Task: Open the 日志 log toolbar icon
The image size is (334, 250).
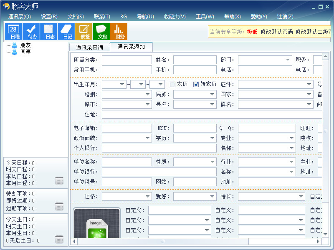Action: tap(48, 32)
